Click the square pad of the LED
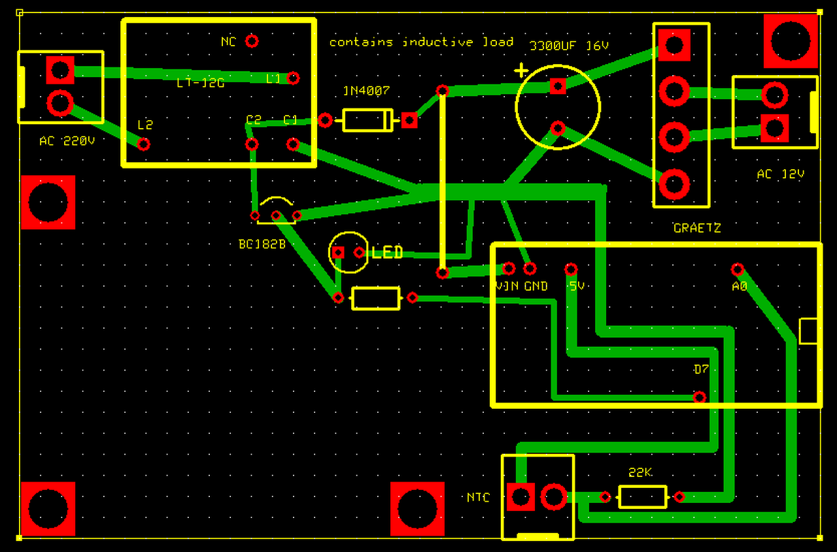837x552 pixels. point(338,252)
